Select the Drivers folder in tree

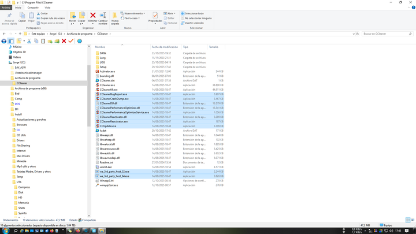pos(20,140)
